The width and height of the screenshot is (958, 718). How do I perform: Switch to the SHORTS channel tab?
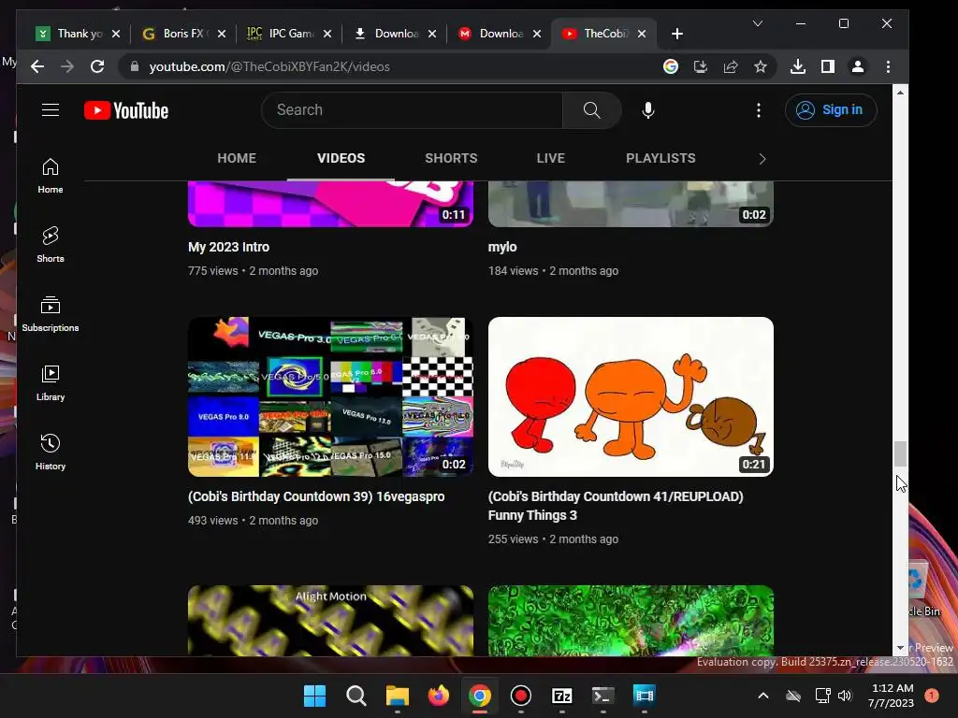pos(451,158)
